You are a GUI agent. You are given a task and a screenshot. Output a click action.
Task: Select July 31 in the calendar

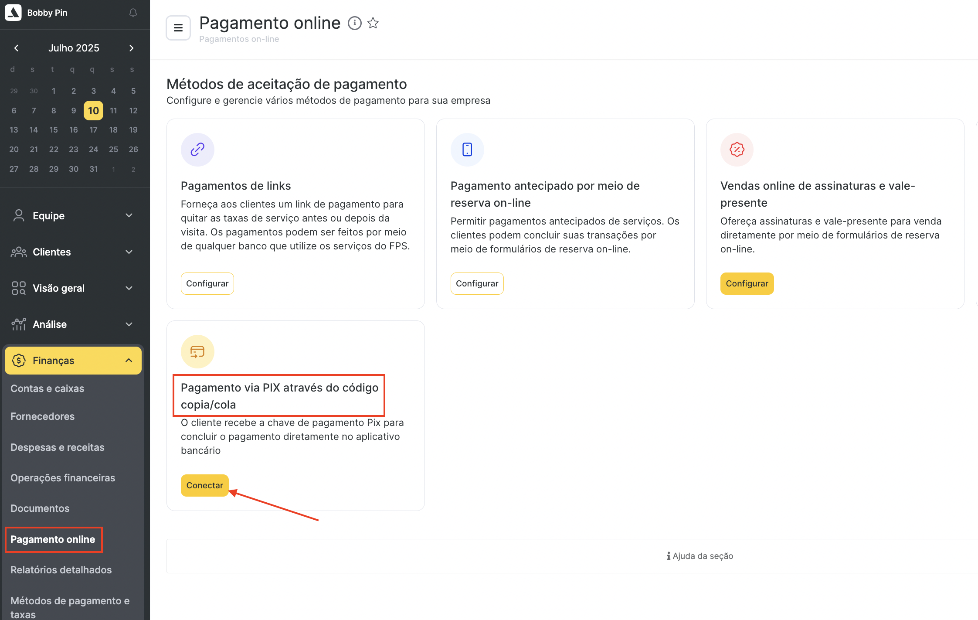point(93,169)
